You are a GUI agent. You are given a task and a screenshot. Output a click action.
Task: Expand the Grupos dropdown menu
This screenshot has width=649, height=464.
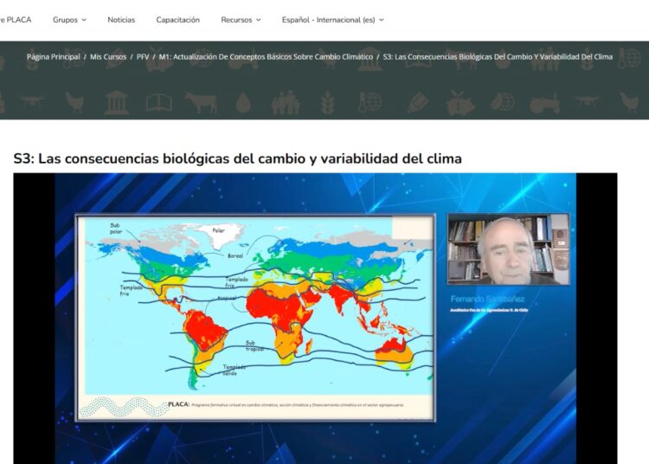(69, 20)
